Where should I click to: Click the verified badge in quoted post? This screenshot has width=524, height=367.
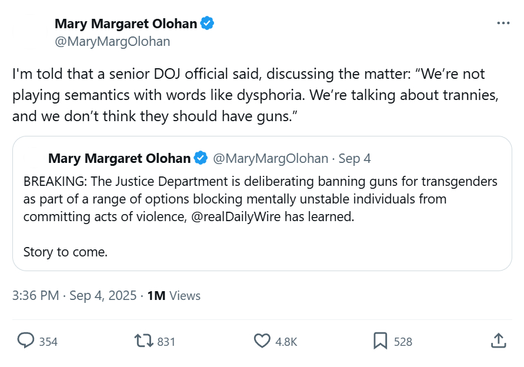(x=201, y=158)
